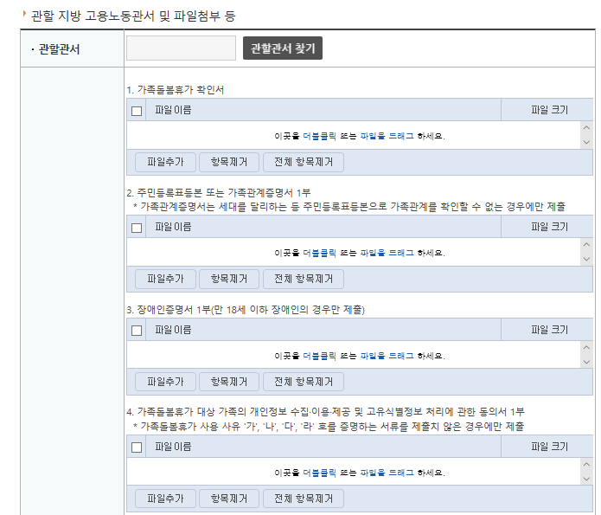
Task: Click 파일 이름 column header in 가족돌봄휴가 확인서 list
Action: [x=323, y=110]
